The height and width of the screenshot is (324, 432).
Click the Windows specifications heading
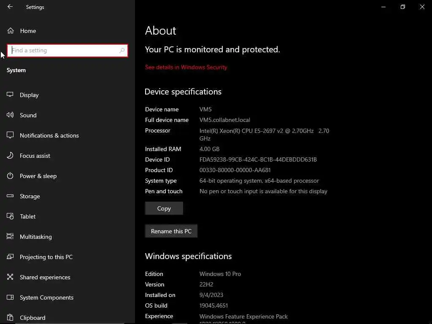coord(188,256)
